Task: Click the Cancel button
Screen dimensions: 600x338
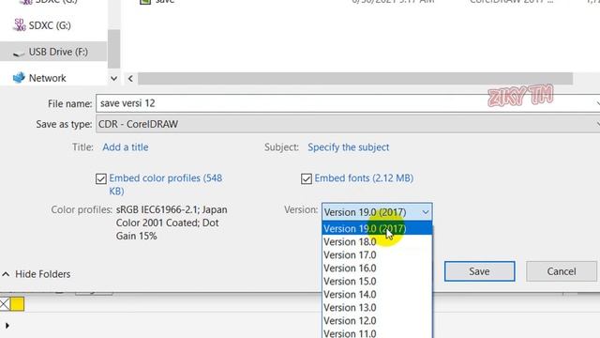Action: pos(562,271)
